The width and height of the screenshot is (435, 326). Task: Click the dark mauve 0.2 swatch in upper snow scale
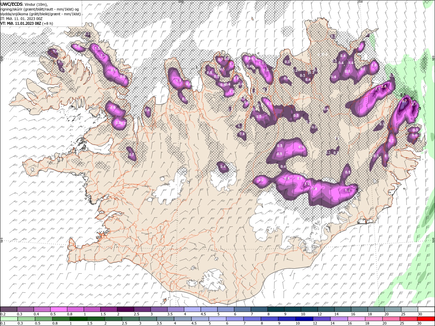[x=8, y=309]
